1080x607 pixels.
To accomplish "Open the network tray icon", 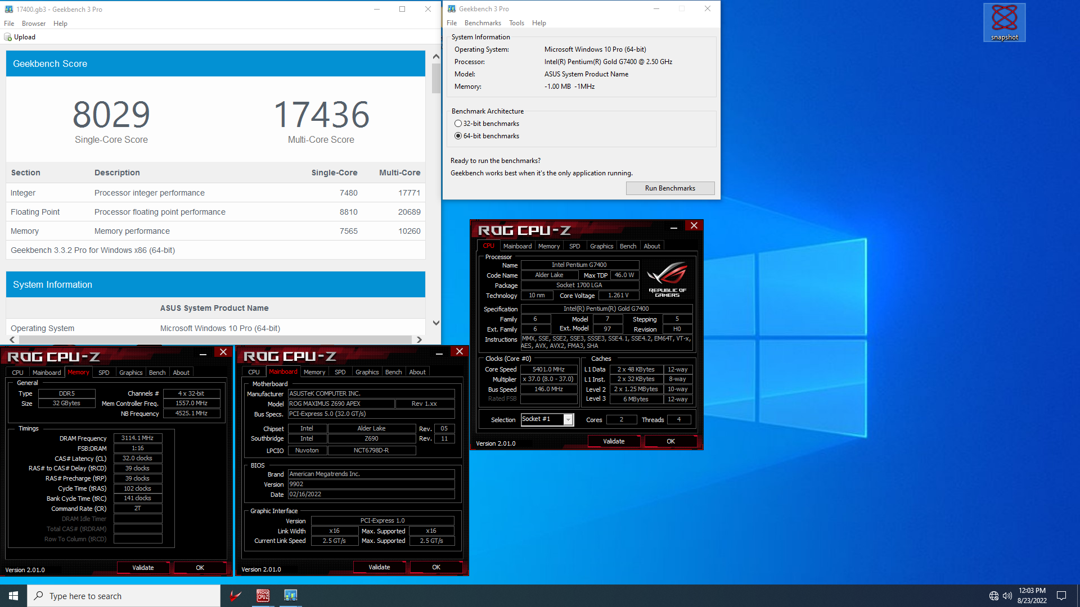I will click(x=993, y=596).
